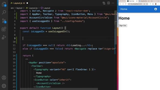Viewport: 160px width, 90px height.
Task: Click the Typography variant "h6" value
Action: [63, 69]
